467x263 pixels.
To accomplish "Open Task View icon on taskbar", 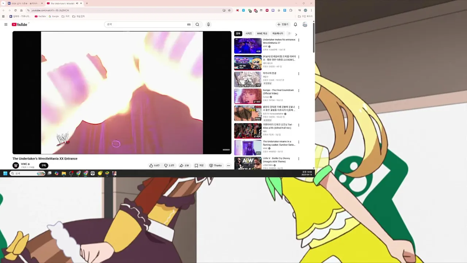I will click(x=50, y=174).
